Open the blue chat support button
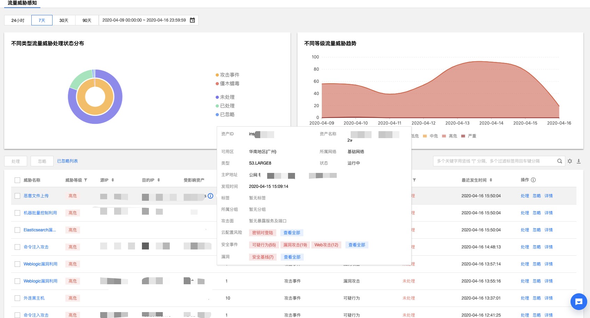Image resolution: width=590 pixels, height=318 pixels. tap(579, 302)
